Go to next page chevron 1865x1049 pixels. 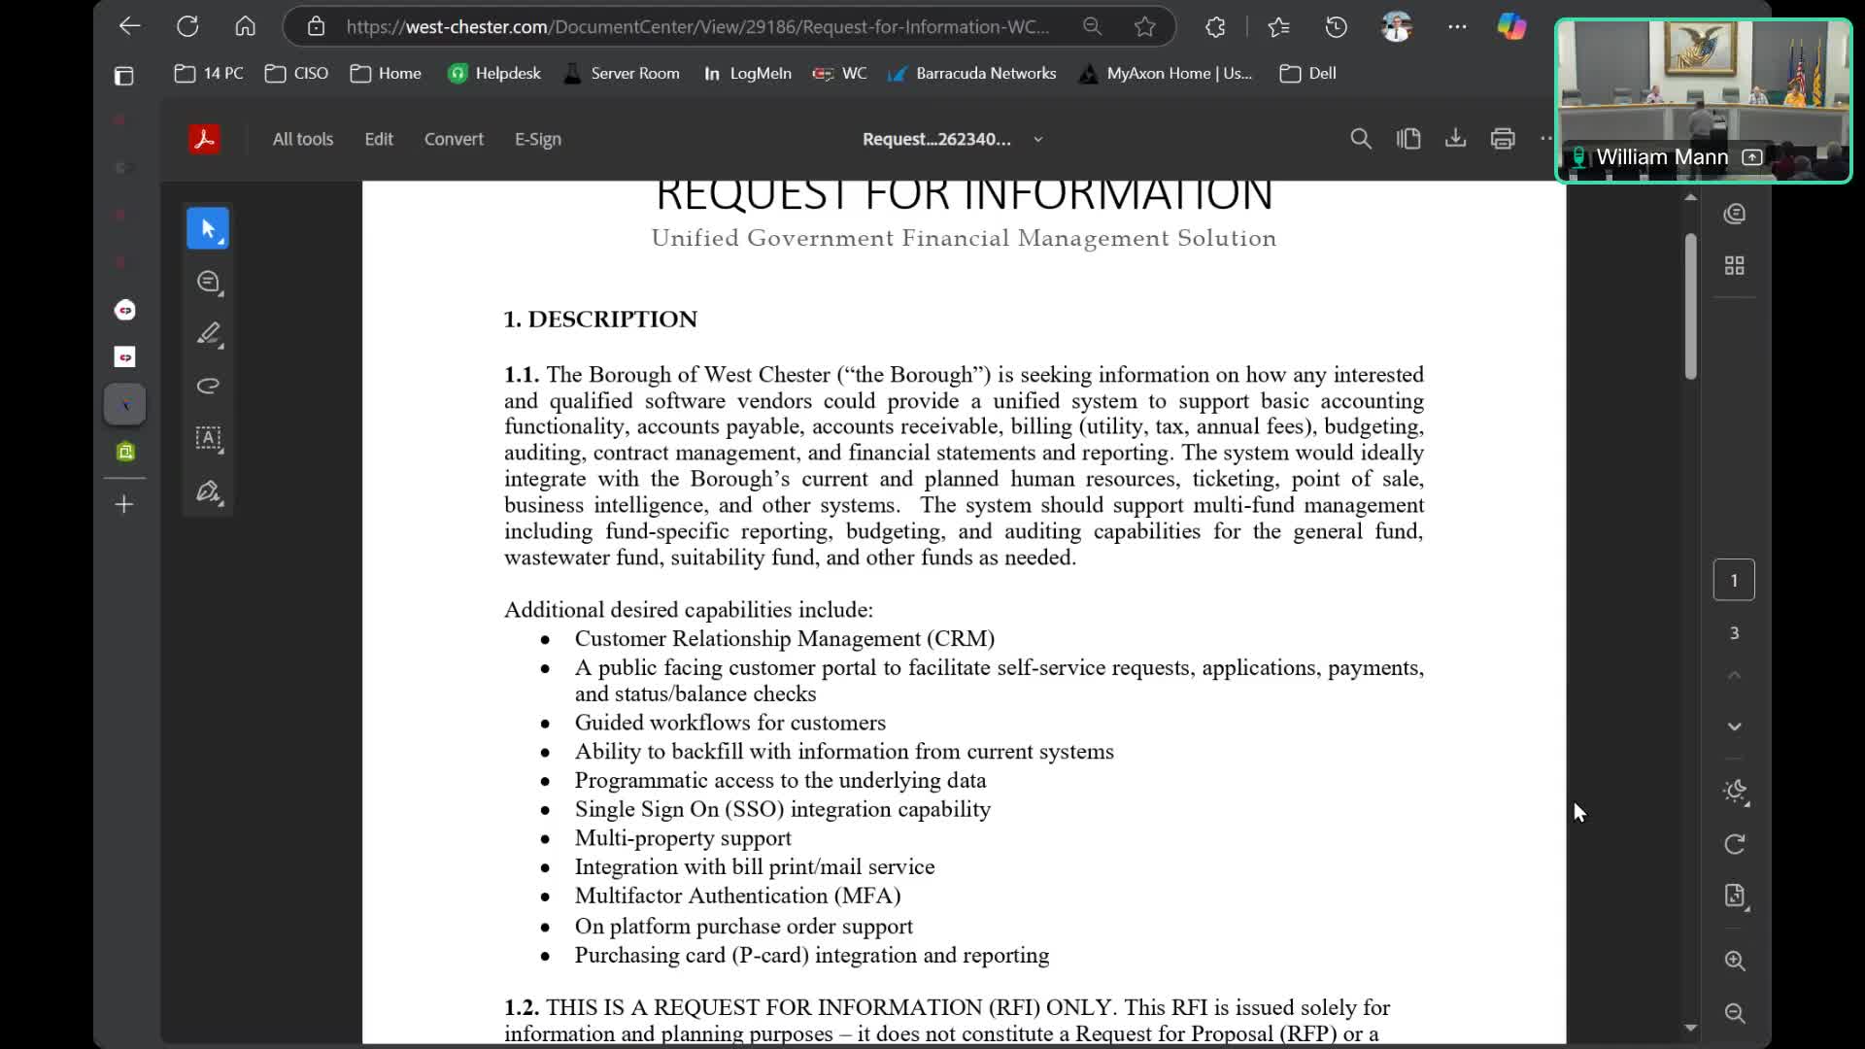(1734, 727)
